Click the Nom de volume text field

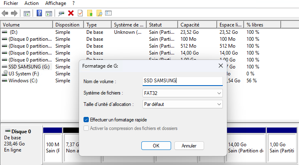(x=182, y=81)
